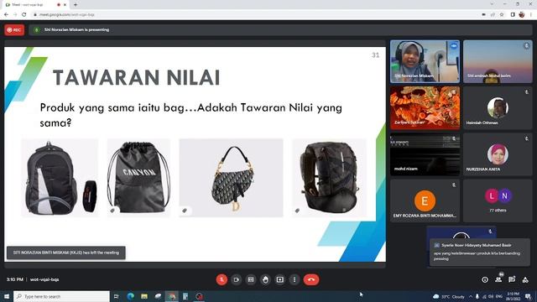Image resolution: width=537 pixels, height=302 pixels.
Task: Open Chrome tab search chevron
Action: [492, 4]
